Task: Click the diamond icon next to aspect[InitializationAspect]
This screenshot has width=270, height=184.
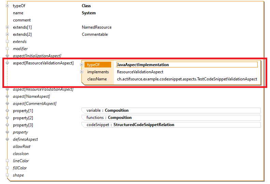Action: pos(7,56)
